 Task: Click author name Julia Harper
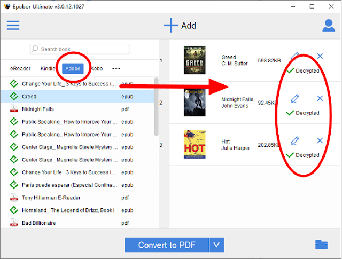[x=236, y=148]
